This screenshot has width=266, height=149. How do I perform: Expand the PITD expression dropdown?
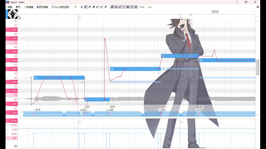coord(7,125)
